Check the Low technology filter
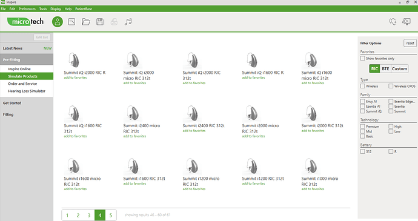This screenshot has height=221, width=418. click(391, 131)
